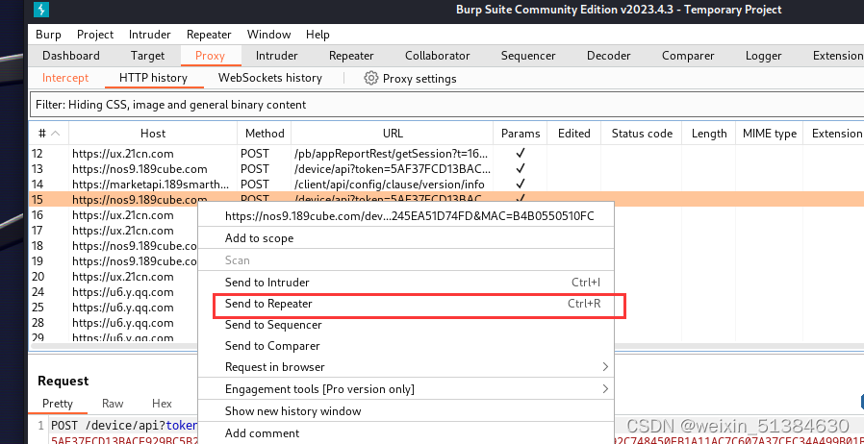
Task: Click the Params checkmark in row 12
Action: pos(521,154)
